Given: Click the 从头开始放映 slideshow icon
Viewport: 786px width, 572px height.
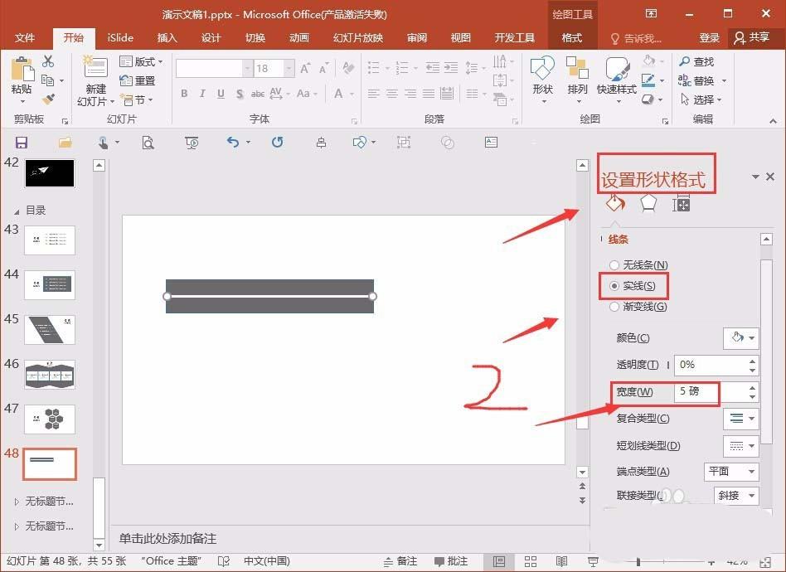Looking at the screenshot, I should 192,143.
